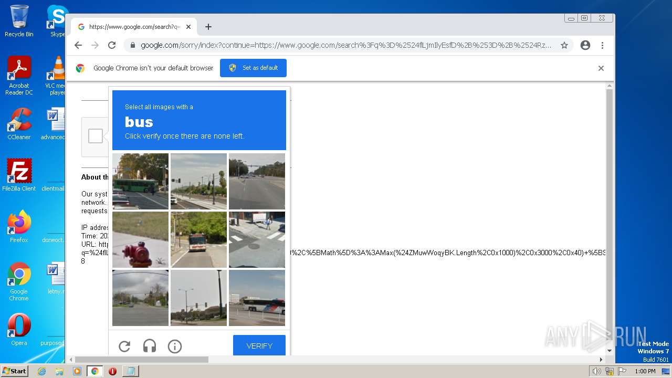The width and height of the screenshot is (672, 378).
Task: Click Set as default button
Action: point(253,68)
